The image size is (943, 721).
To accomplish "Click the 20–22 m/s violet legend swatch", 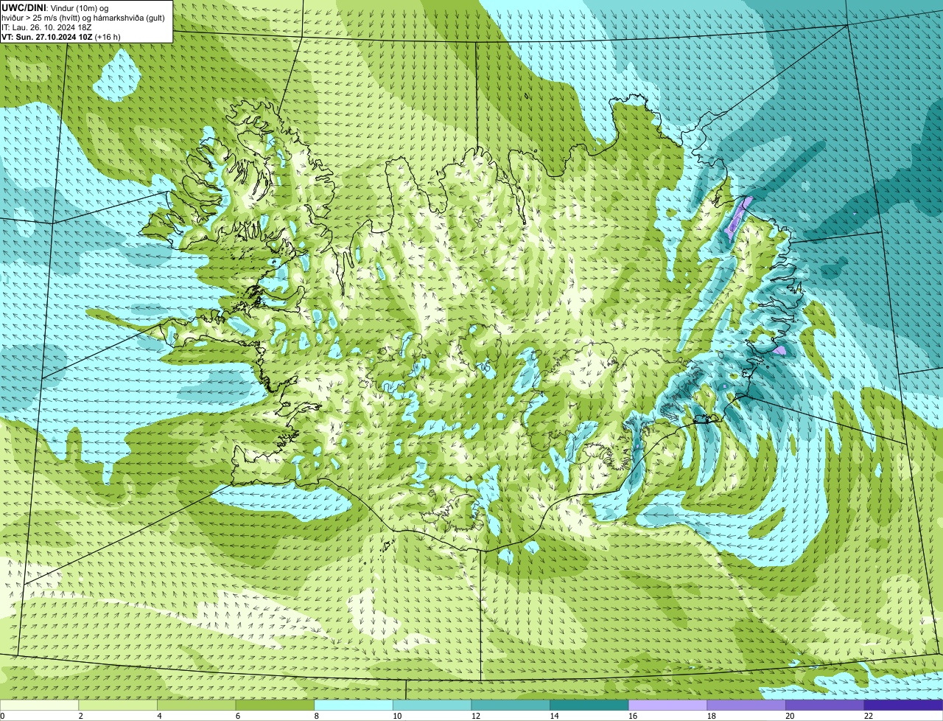I will point(825,705).
